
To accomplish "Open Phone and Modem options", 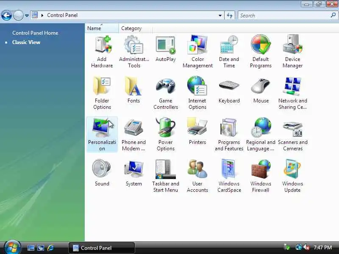I will [x=134, y=134].
